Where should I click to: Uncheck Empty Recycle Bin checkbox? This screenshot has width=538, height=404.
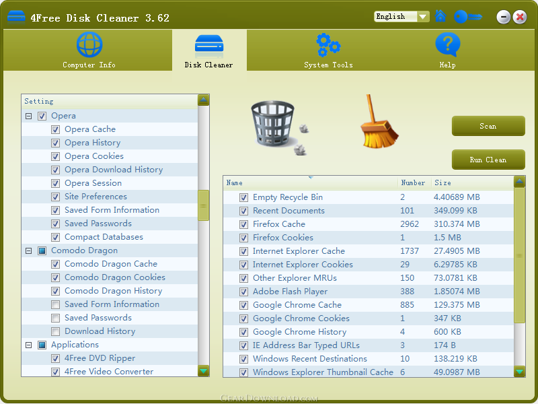click(x=243, y=197)
